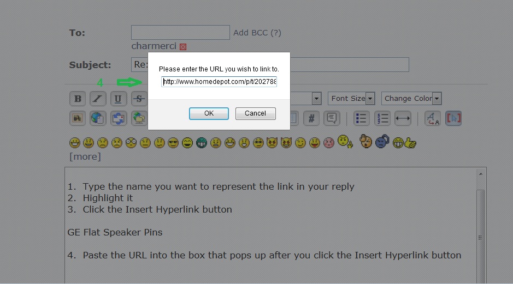
Task: Apply strikethrough with the S icon
Action: coord(139,99)
